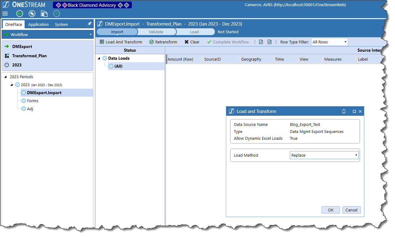Collapse the 2023 year tree node

[12, 85]
